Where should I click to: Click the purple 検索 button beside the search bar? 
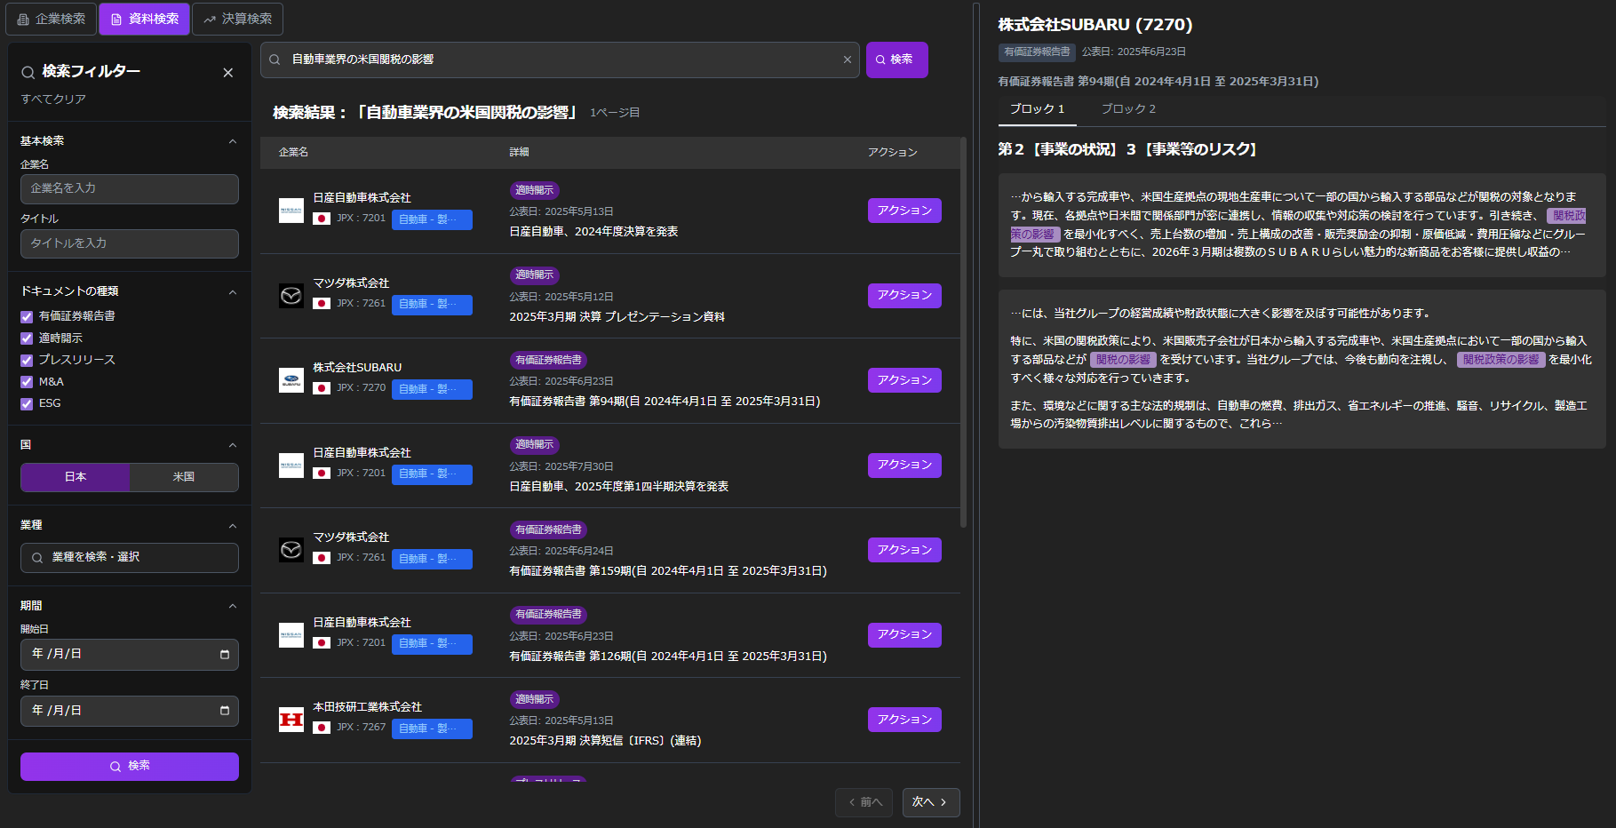(x=897, y=60)
